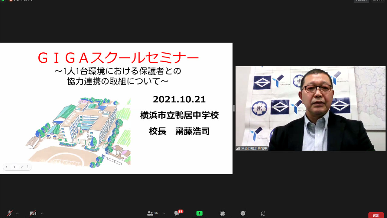Click the green Share Screen button
This screenshot has width=387, height=218.
coord(199,213)
